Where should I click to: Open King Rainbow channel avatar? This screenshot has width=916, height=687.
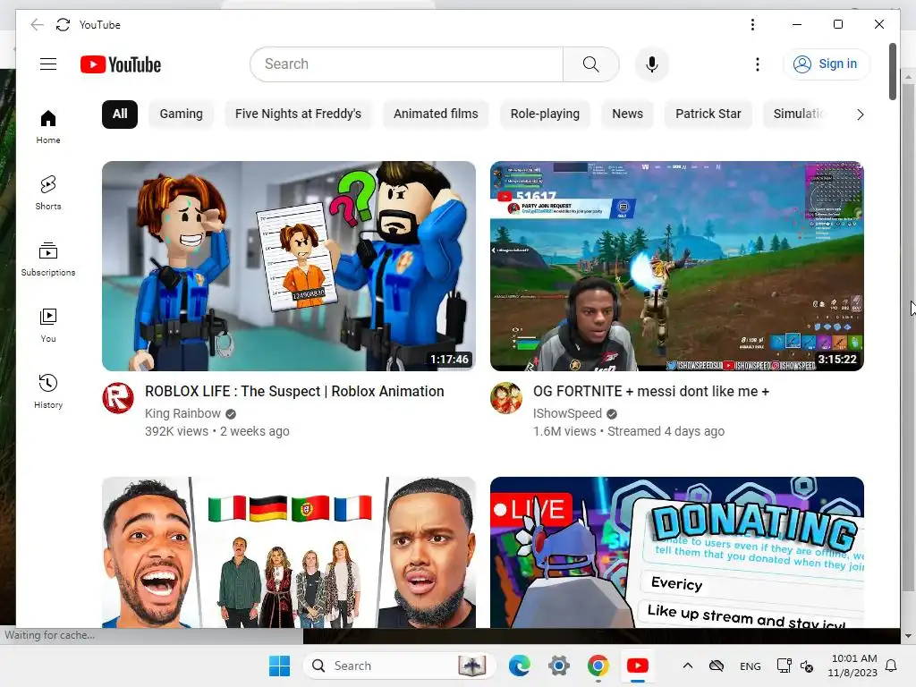click(x=118, y=398)
